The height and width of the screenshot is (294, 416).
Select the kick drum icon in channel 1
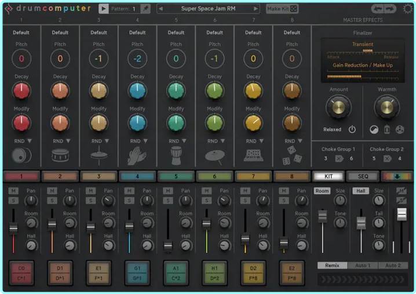[x=21, y=155]
